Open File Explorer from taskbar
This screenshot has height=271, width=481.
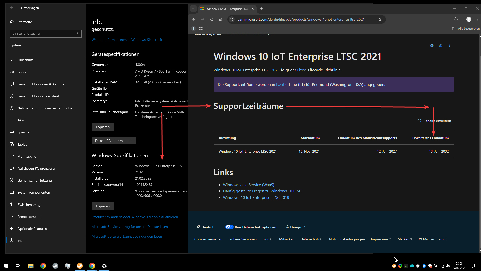[x=31, y=266]
